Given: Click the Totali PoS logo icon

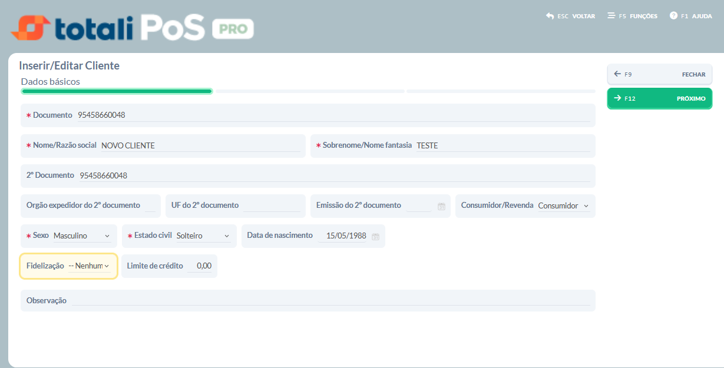Looking at the screenshot, I should (x=30, y=28).
